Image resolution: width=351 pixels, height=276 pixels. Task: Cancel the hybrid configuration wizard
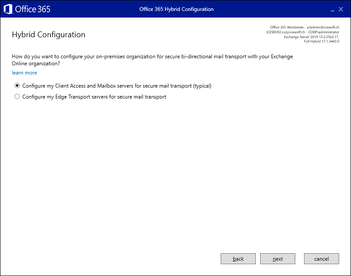tap(322, 258)
